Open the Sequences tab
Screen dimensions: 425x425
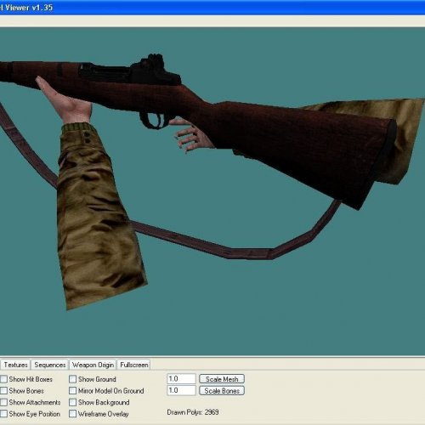pos(50,365)
